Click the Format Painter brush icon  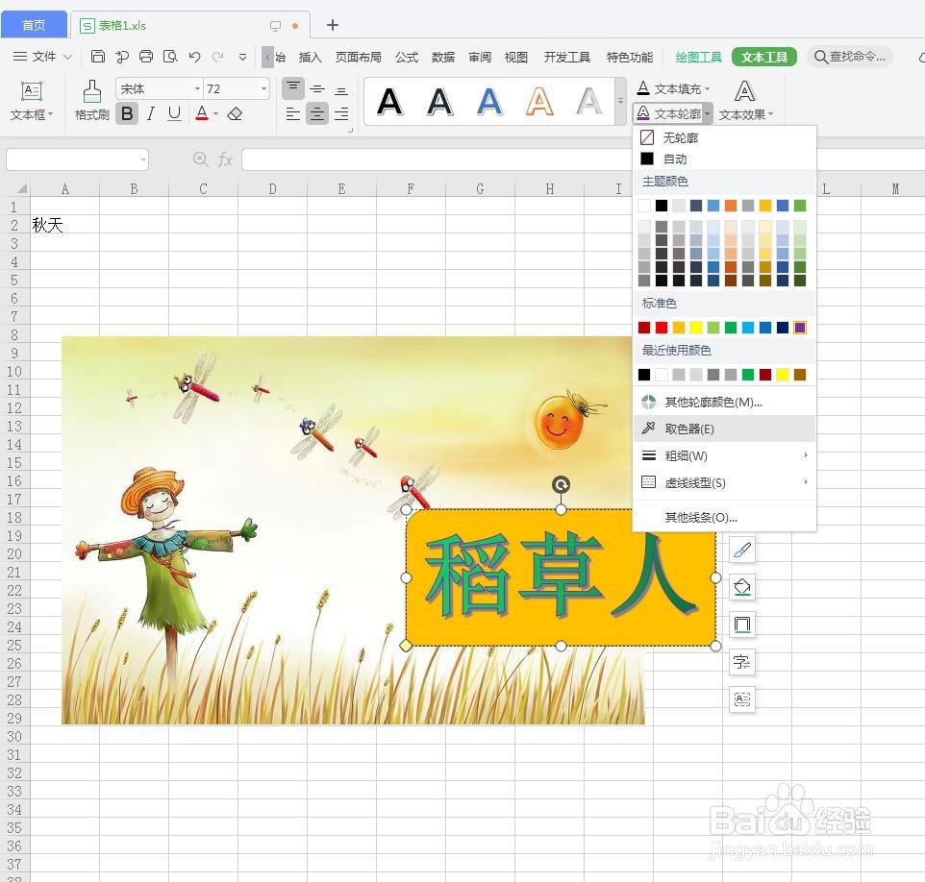[x=92, y=91]
